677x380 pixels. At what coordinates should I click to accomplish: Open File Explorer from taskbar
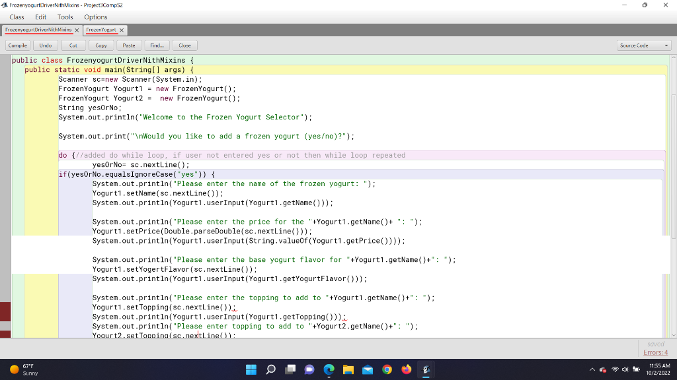(348, 369)
